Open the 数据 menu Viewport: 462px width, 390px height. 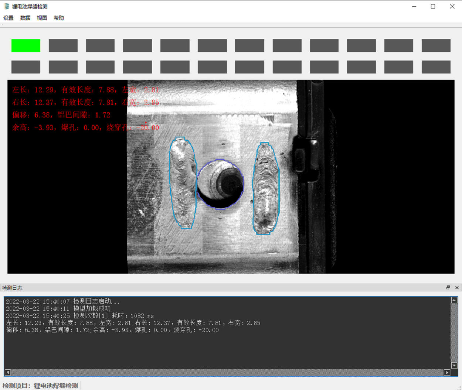coord(25,18)
